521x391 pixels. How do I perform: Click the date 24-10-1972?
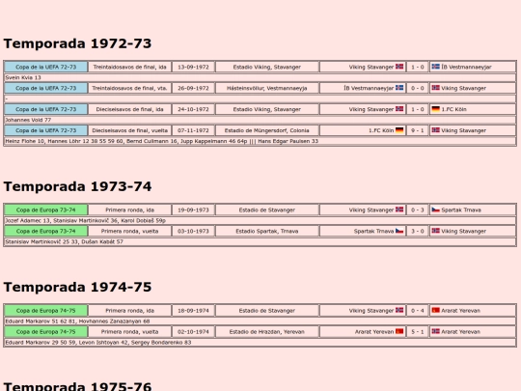(193, 109)
